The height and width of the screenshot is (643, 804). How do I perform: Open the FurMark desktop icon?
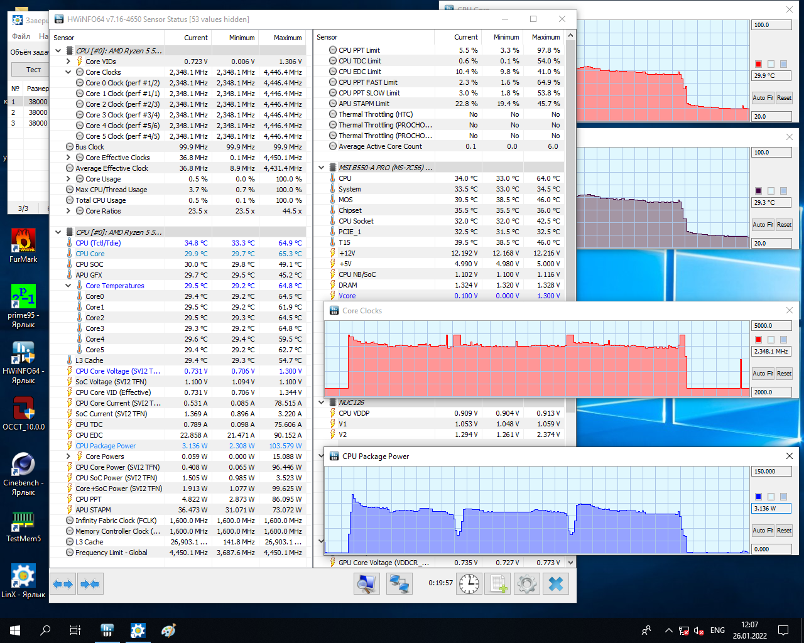23,246
